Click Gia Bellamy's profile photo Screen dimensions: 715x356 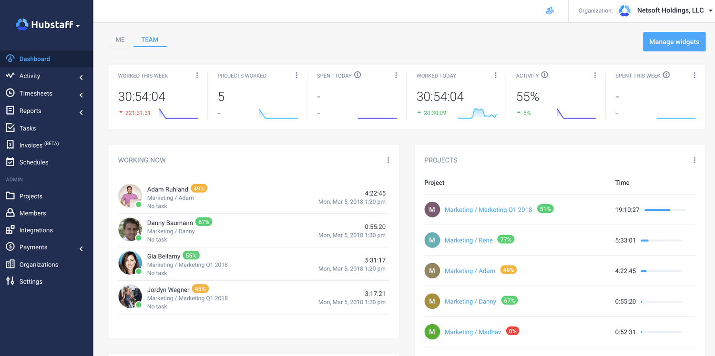tap(130, 263)
